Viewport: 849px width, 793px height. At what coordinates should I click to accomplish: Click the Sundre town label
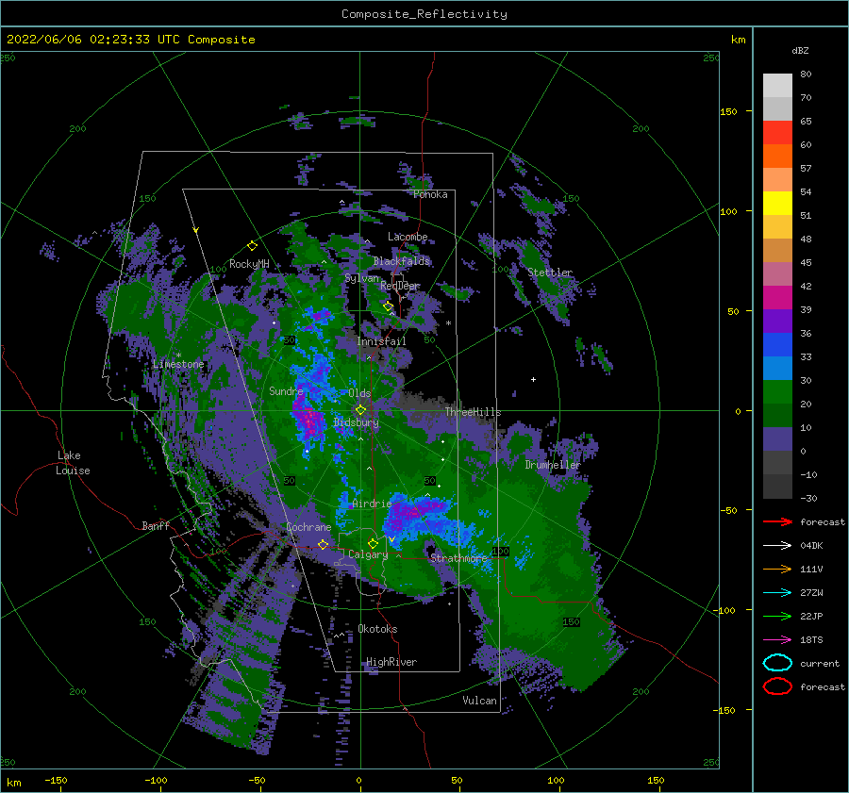coord(286,390)
